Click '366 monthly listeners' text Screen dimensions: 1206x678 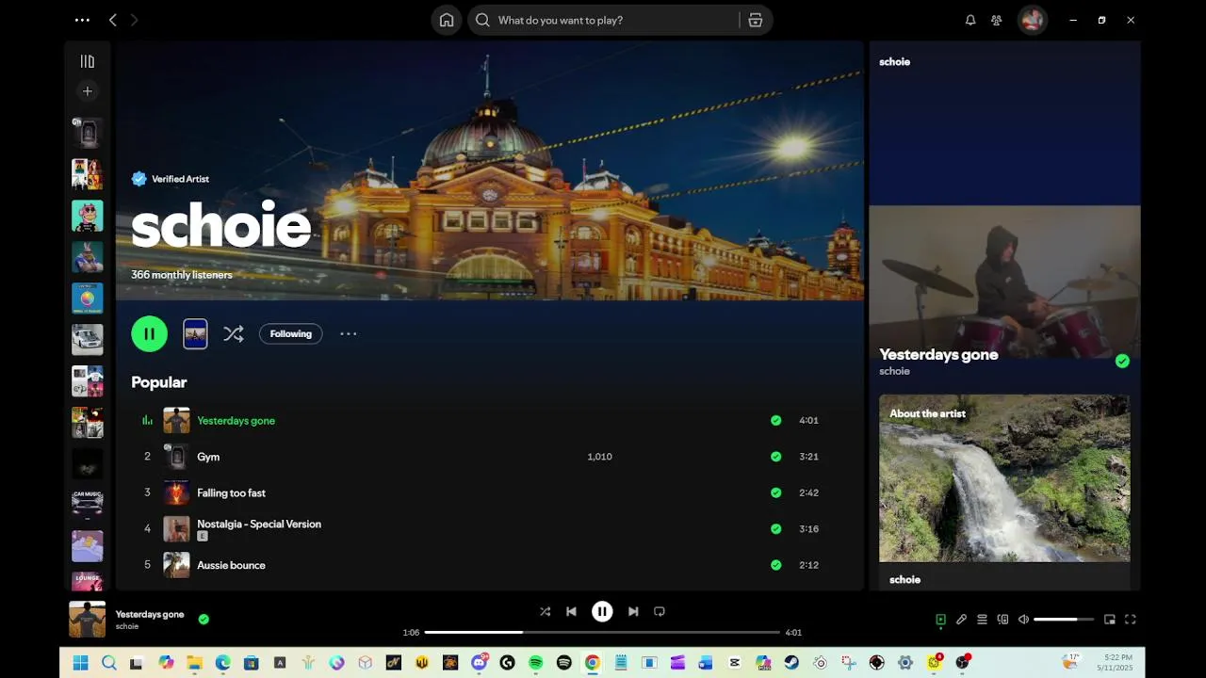[182, 275]
